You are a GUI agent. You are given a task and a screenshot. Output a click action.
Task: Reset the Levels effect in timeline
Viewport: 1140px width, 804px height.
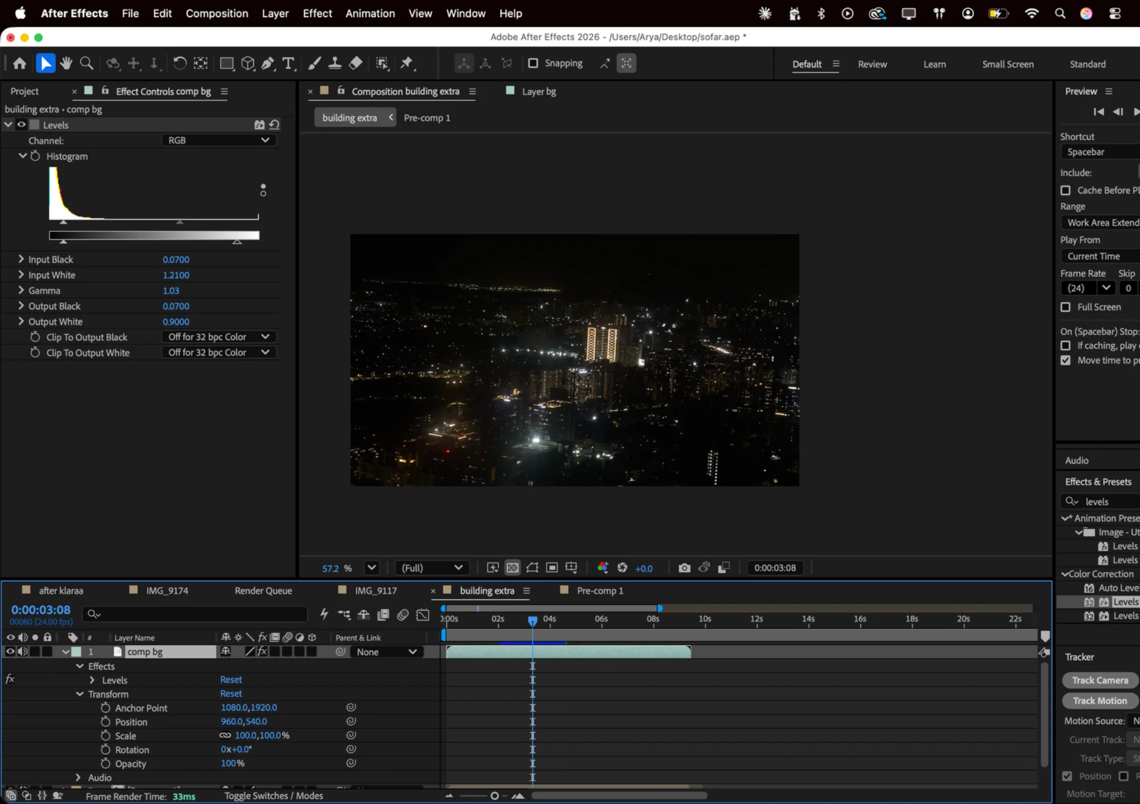231,679
